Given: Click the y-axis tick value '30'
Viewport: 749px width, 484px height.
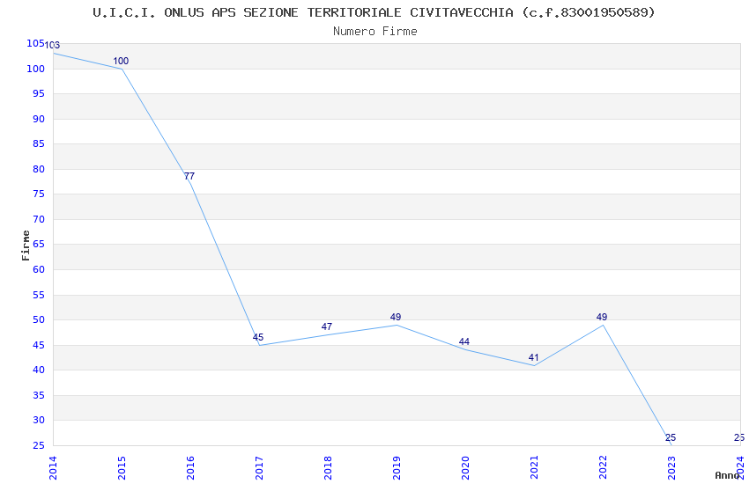Looking at the screenshot, I should (x=39, y=420).
